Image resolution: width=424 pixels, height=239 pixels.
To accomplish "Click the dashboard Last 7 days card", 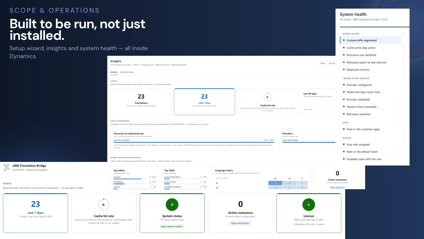I will pos(35,213).
